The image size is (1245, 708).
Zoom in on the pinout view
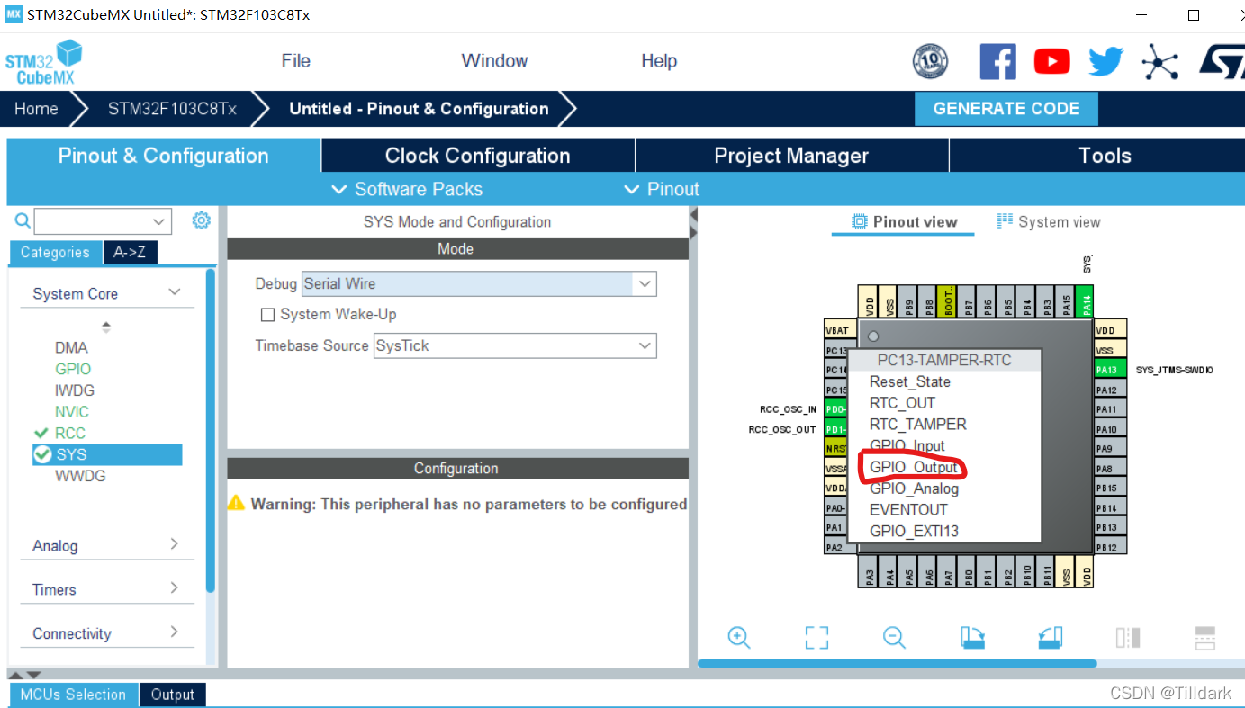click(739, 638)
